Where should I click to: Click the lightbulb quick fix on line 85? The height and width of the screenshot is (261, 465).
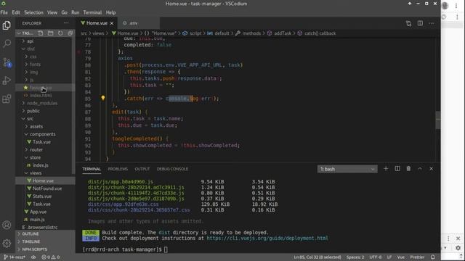click(103, 98)
